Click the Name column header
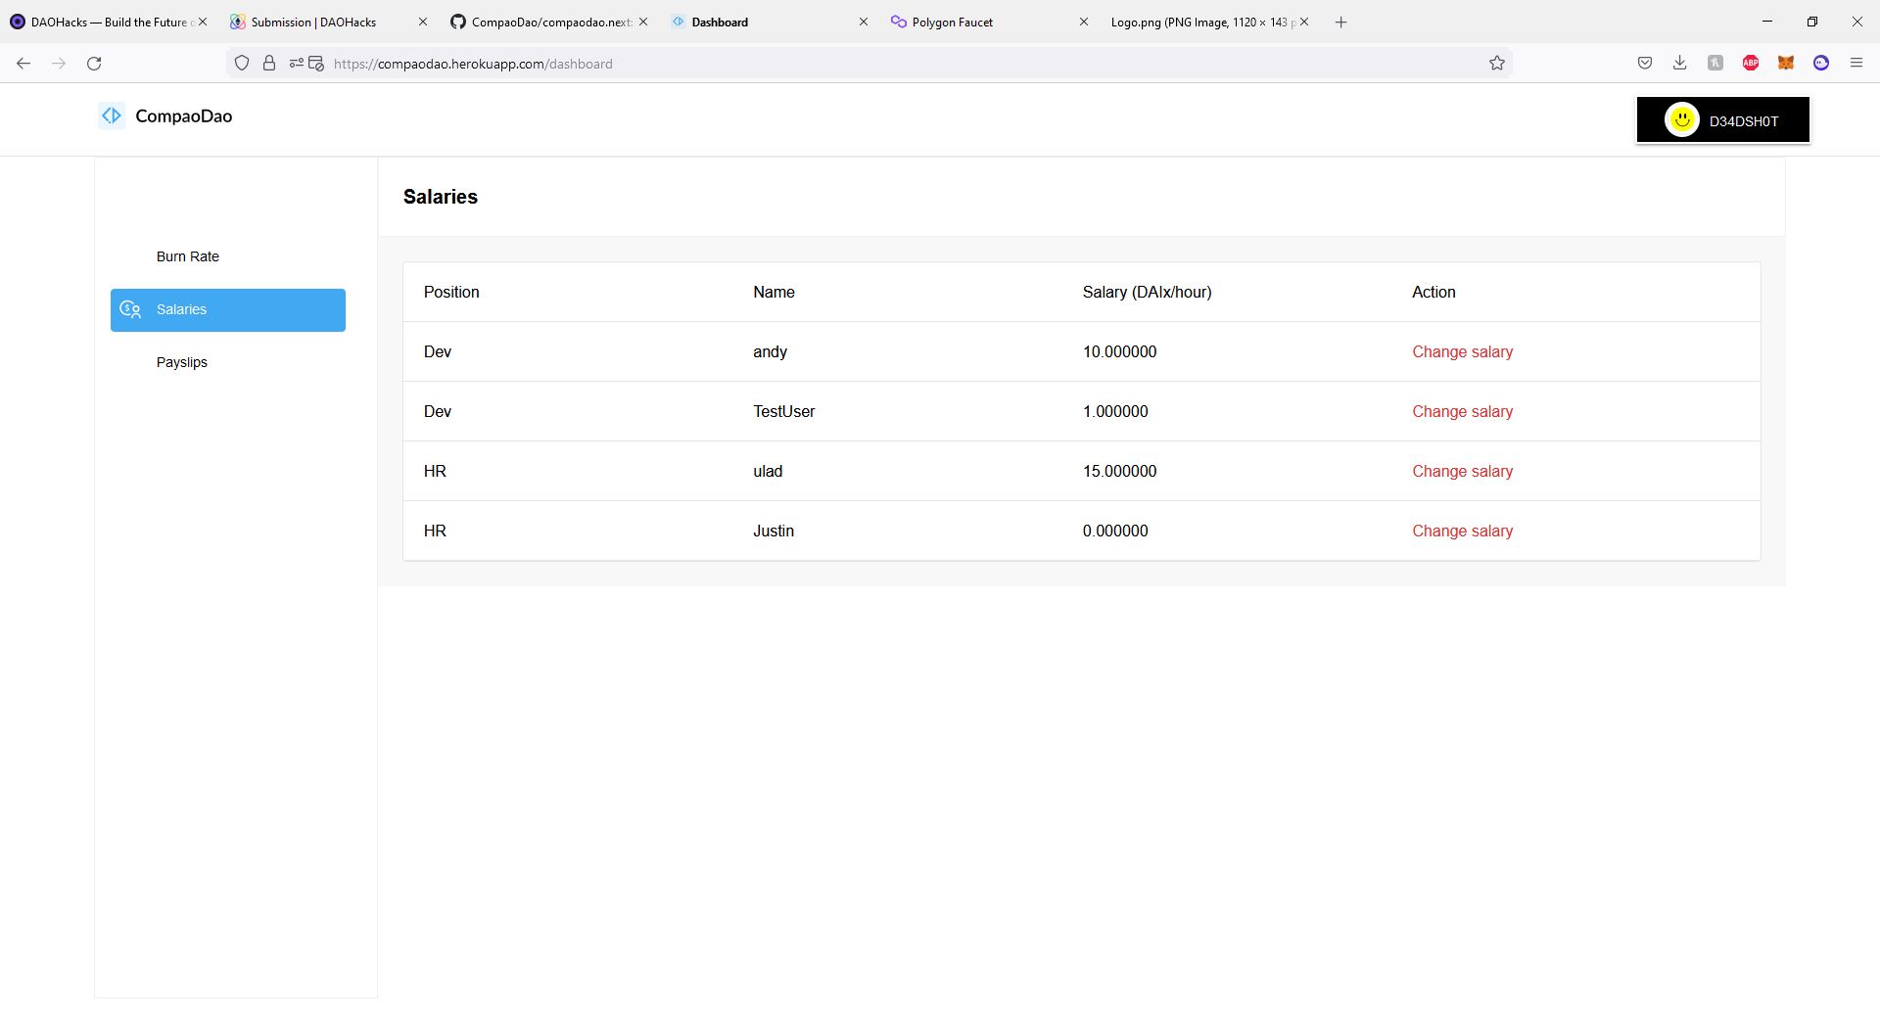1880x1018 pixels. [x=774, y=292]
